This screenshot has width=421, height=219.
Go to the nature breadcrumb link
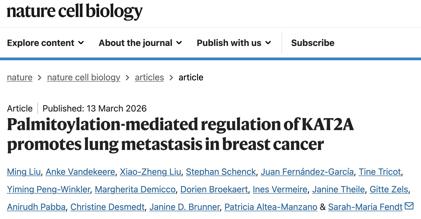[x=20, y=77]
